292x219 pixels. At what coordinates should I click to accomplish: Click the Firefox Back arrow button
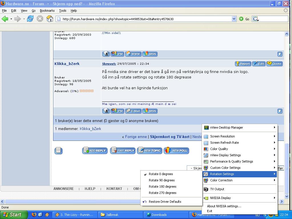(x=5, y=19)
